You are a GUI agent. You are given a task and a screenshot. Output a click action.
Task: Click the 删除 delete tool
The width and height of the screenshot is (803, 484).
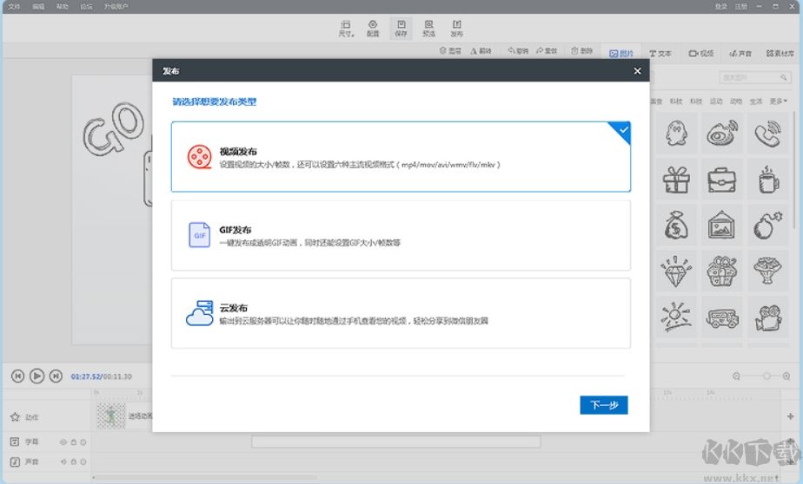click(x=581, y=50)
